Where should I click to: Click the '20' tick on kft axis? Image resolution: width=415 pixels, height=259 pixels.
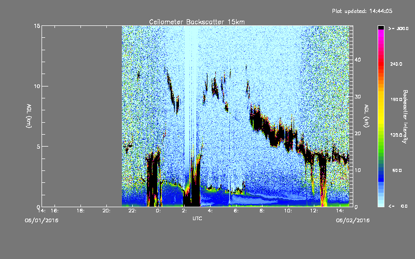[x=357, y=134]
